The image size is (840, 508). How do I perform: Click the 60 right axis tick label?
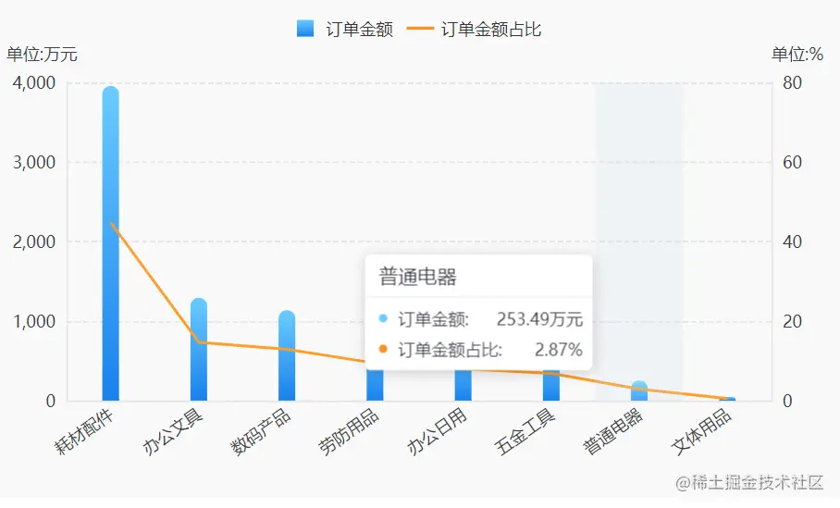tap(792, 162)
